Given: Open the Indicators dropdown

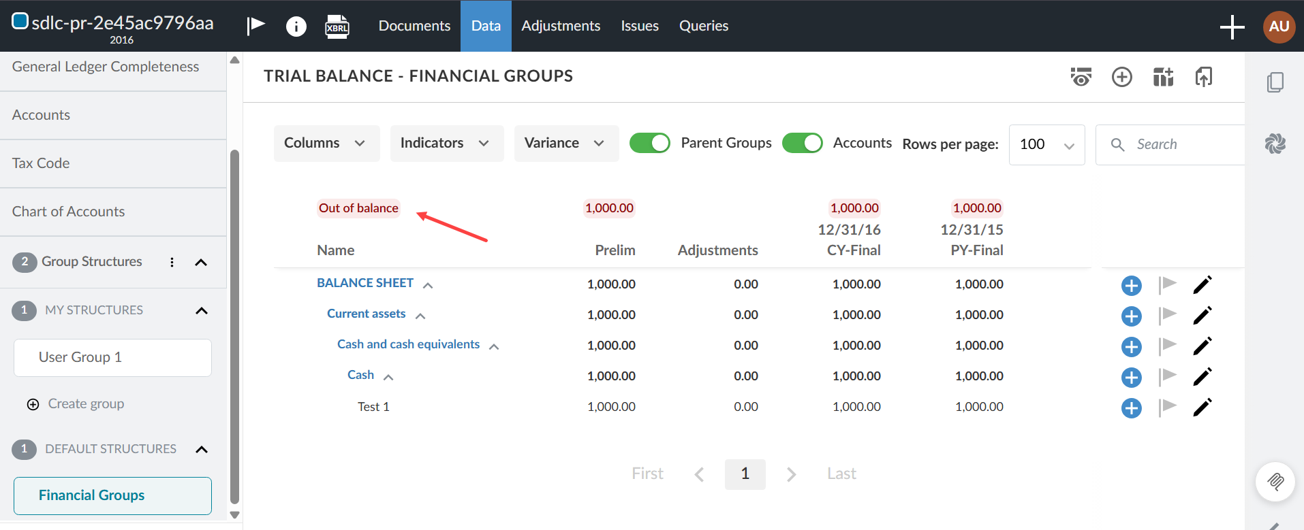Looking at the screenshot, I should coord(447,144).
